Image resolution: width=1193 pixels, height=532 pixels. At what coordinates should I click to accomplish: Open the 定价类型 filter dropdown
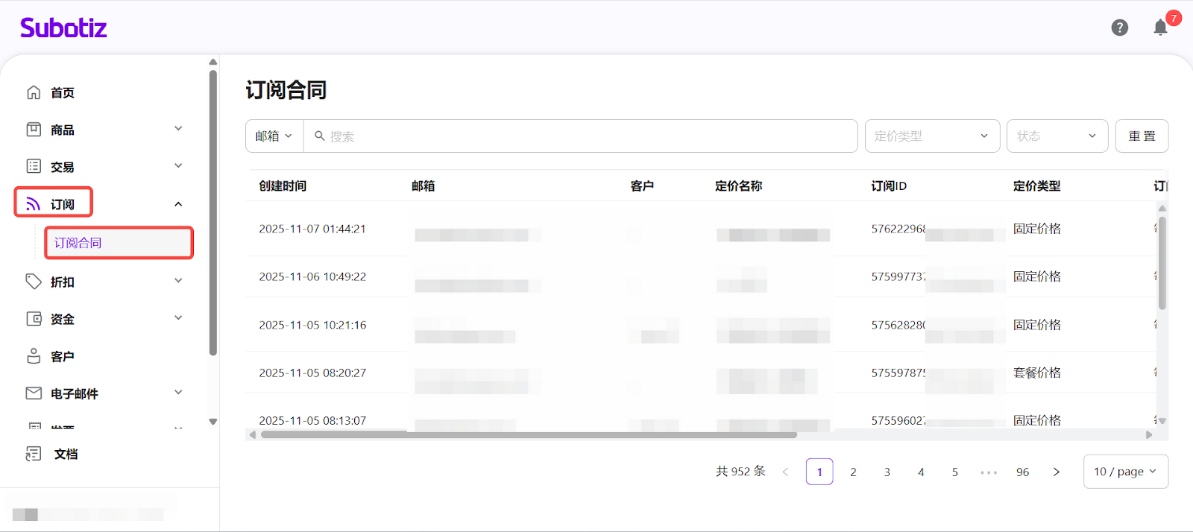click(931, 136)
